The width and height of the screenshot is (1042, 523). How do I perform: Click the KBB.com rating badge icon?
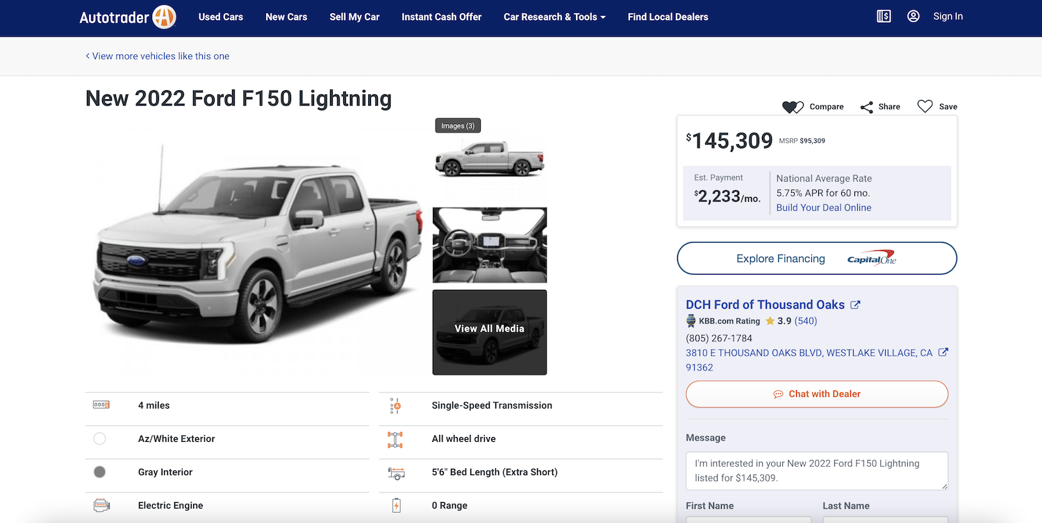pos(690,321)
